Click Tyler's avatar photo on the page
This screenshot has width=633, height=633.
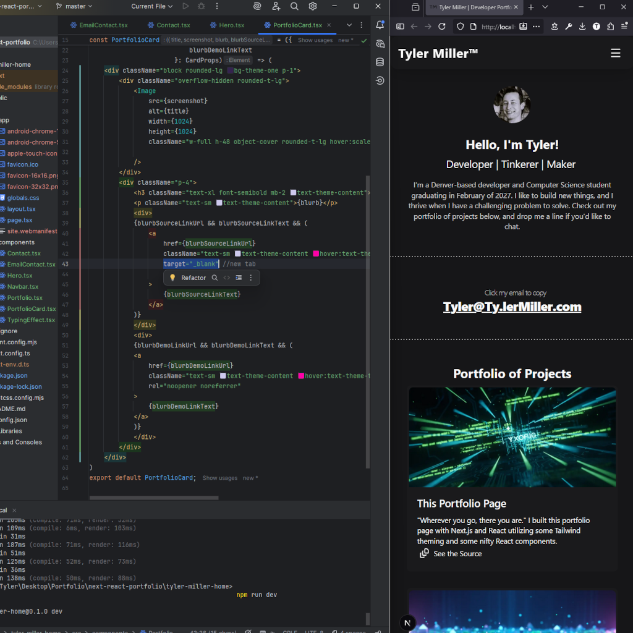512,105
